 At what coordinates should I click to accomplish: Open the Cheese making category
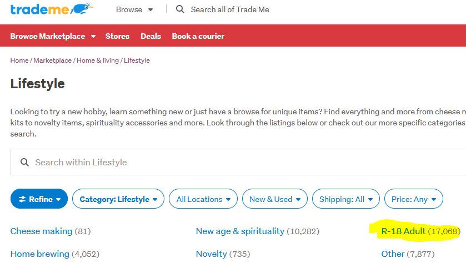point(41,231)
